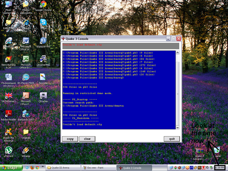The height and width of the screenshot is (171, 228).
Task: Select the Пълномощно -ИЗ 2011г. document icon
Action: (9, 81)
